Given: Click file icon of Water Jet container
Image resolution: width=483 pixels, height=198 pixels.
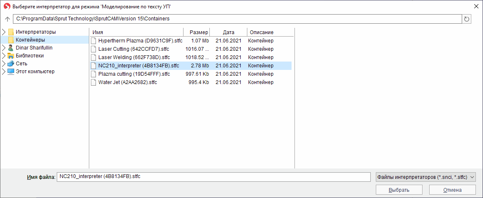Looking at the screenshot, I should pos(94,83).
